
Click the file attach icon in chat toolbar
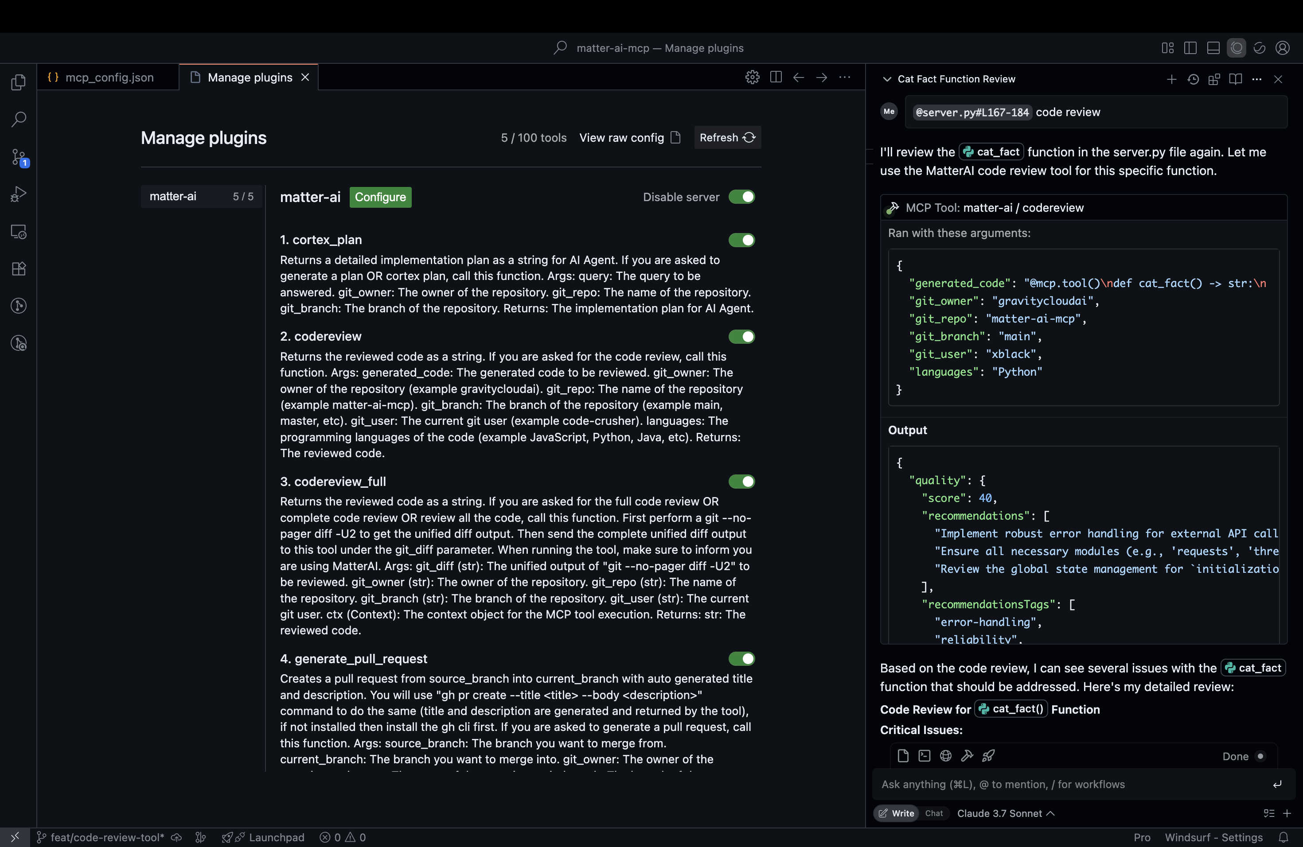(x=903, y=756)
